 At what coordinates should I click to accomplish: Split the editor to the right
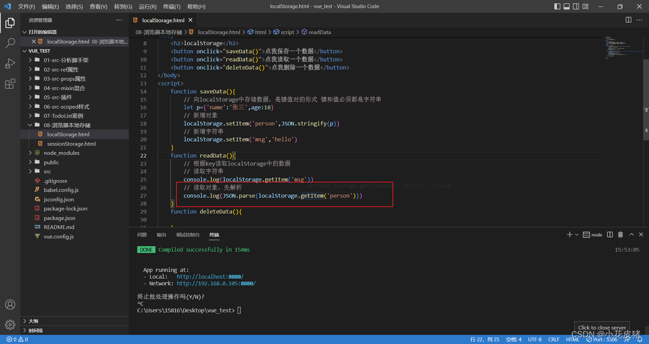pyautogui.click(x=628, y=20)
